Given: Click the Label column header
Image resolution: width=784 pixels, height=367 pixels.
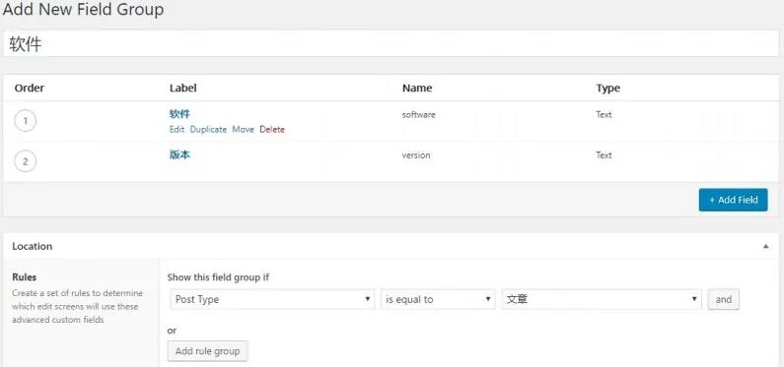Looking at the screenshot, I should tap(183, 89).
